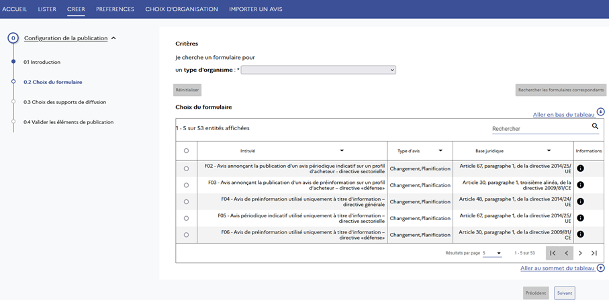The height and width of the screenshot is (300, 609).
Task: Open info icon for the F05 form row
Action: [x=581, y=218]
